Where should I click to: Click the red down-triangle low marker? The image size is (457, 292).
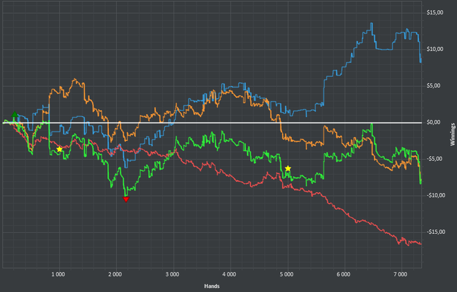[x=126, y=199]
